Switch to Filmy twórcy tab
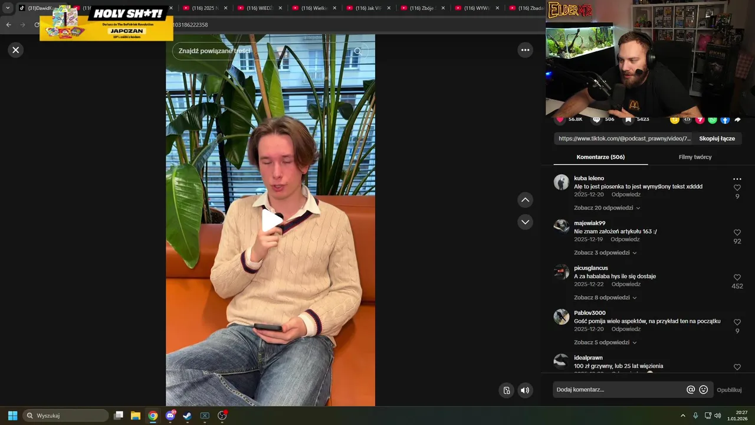 click(695, 157)
